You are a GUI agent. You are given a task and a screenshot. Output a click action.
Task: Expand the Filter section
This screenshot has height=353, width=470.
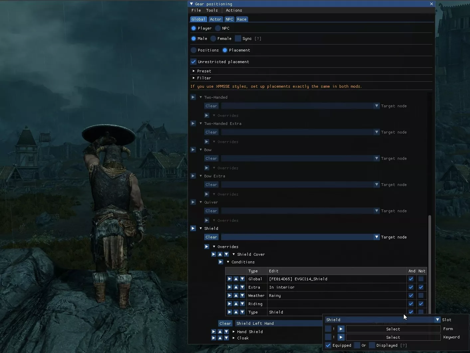point(194,78)
